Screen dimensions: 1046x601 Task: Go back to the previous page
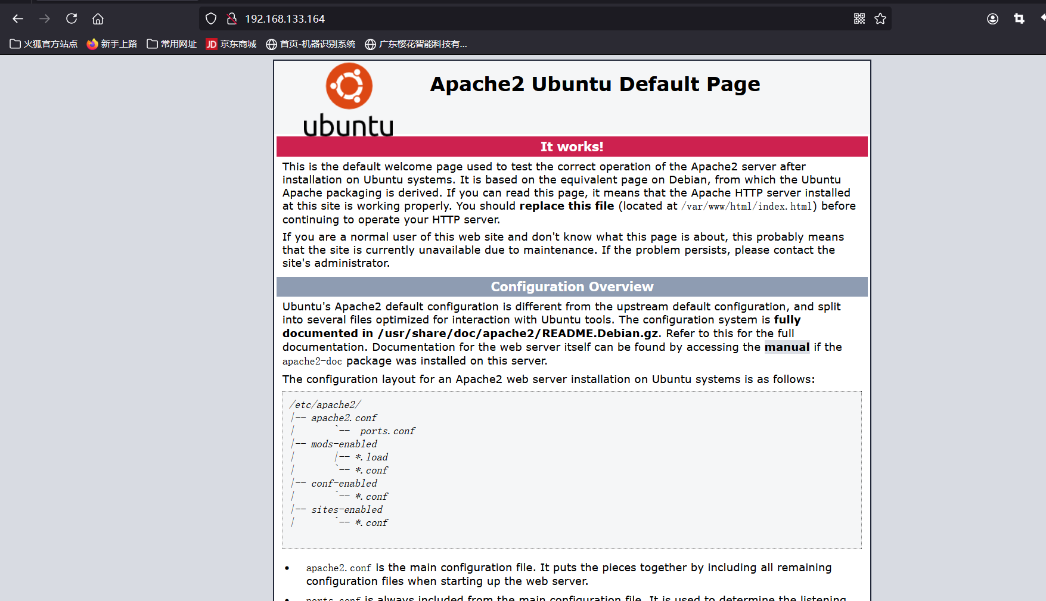coord(18,19)
